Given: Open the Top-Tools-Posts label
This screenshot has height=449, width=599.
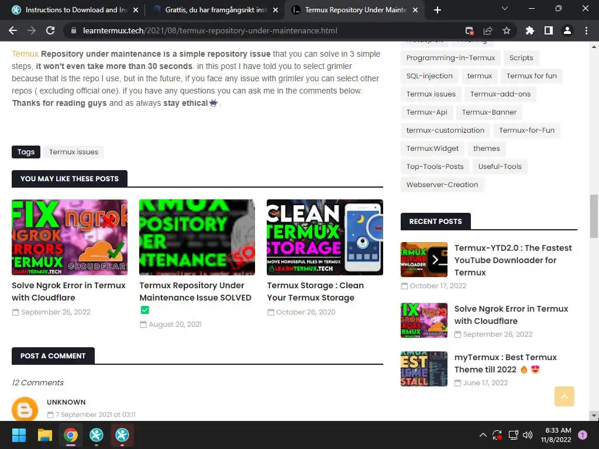Looking at the screenshot, I should pos(435,167).
